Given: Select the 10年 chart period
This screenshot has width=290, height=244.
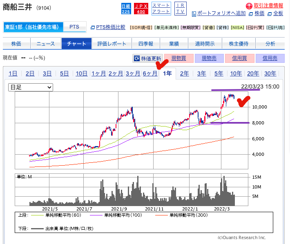Looking at the screenshot, I should click(x=236, y=73).
